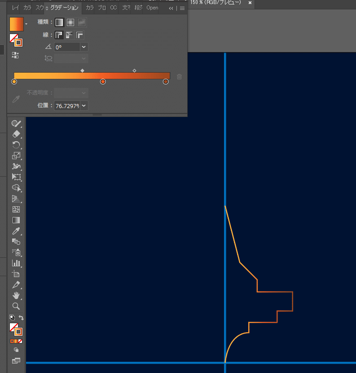Close the document tab with X

tap(250, 3)
